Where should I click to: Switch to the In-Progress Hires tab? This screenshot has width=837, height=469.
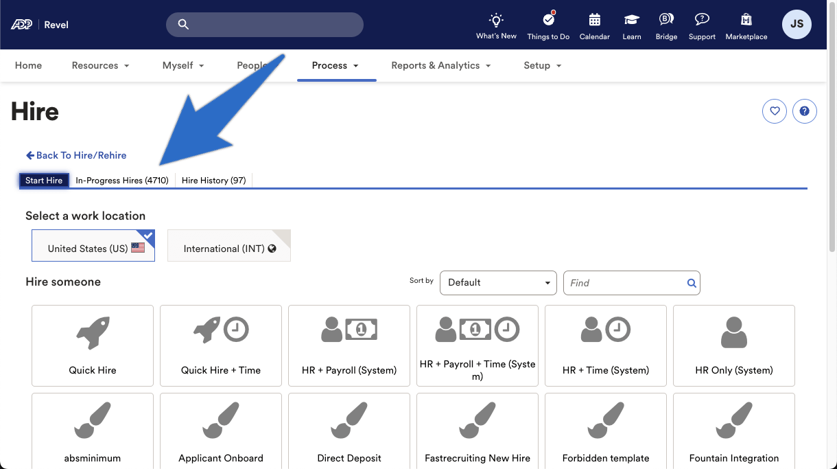pyautogui.click(x=122, y=180)
